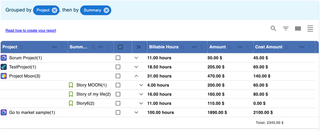
Task: Click Billable Hours column drag handle
Action: tap(194, 47)
